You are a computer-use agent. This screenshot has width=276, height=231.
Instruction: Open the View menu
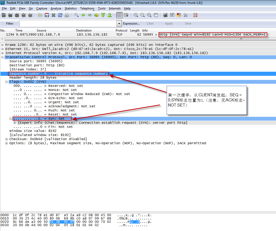(22, 8)
